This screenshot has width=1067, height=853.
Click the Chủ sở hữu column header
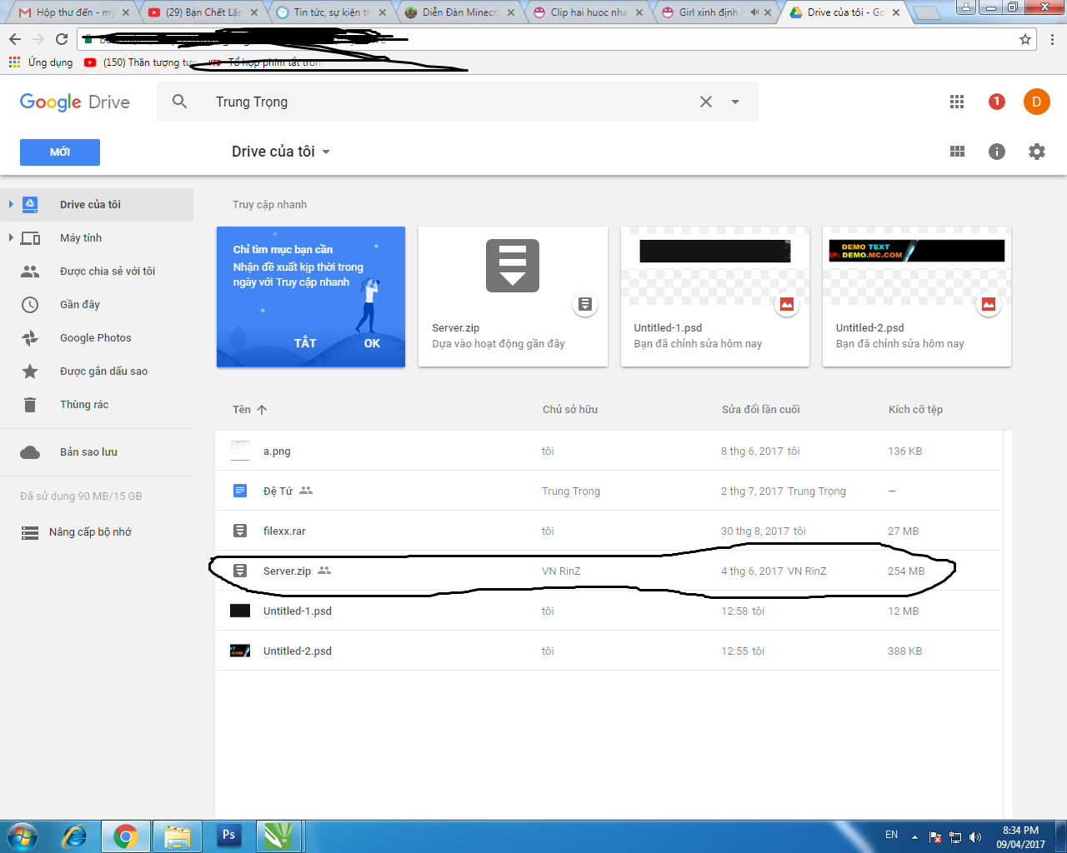(570, 410)
